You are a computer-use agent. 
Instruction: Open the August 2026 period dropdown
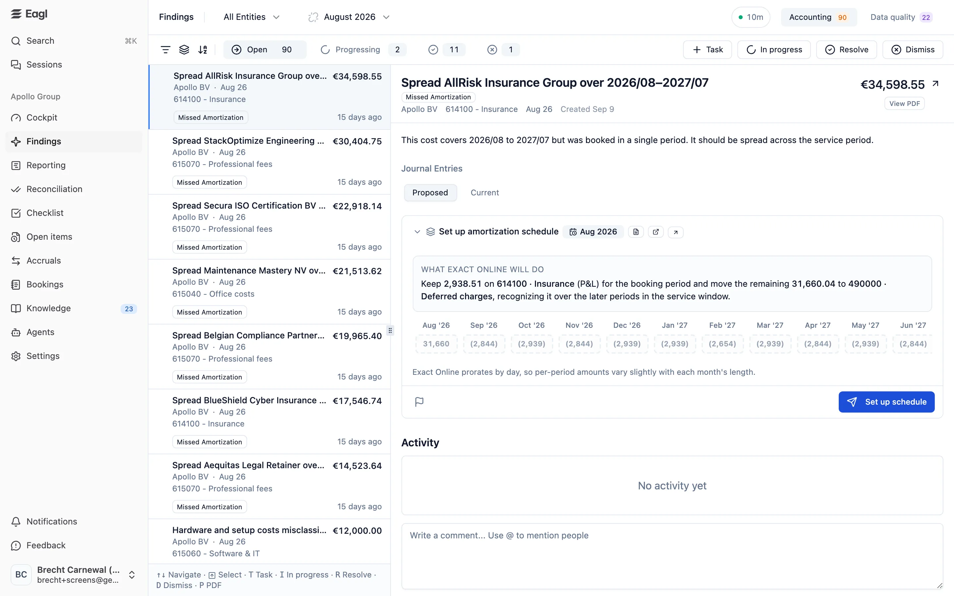point(349,17)
